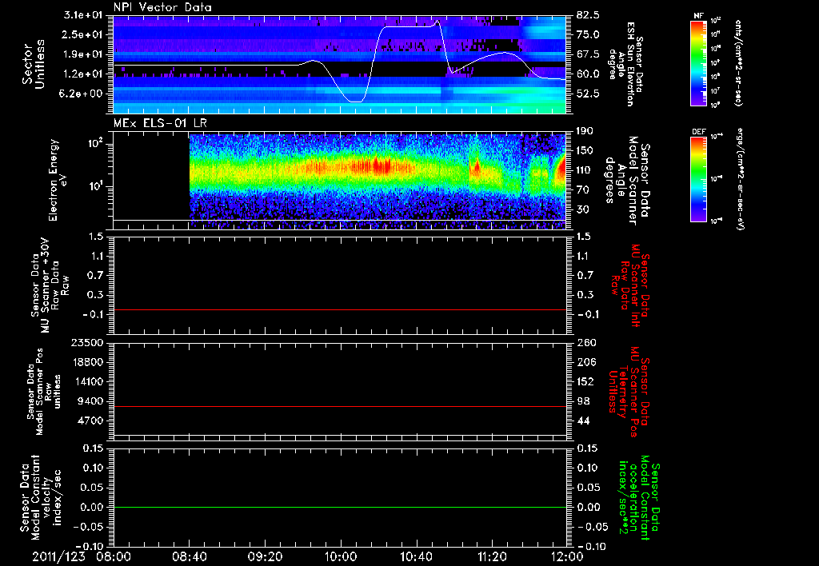Screen dimensions: 819x566
Task: Click the red line in MU Scanner +30V panel
Action: pos(339,310)
